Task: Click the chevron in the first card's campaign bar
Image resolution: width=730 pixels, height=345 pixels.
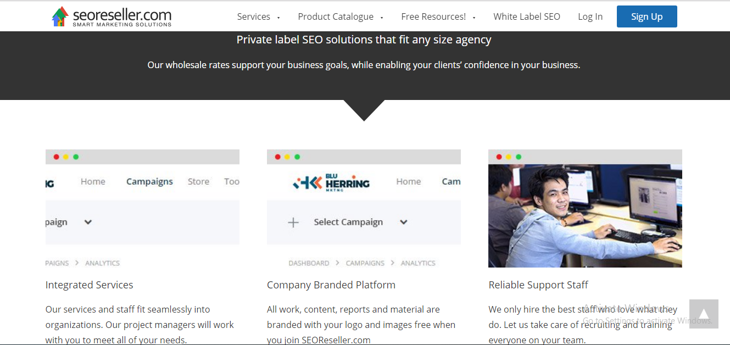Action: click(88, 222)
